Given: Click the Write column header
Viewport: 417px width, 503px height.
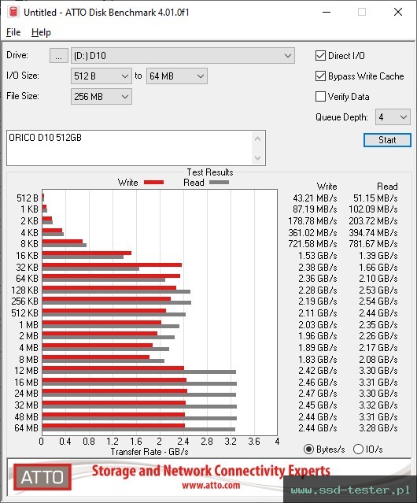Looking at the screenshot, I should click(327, 187).
